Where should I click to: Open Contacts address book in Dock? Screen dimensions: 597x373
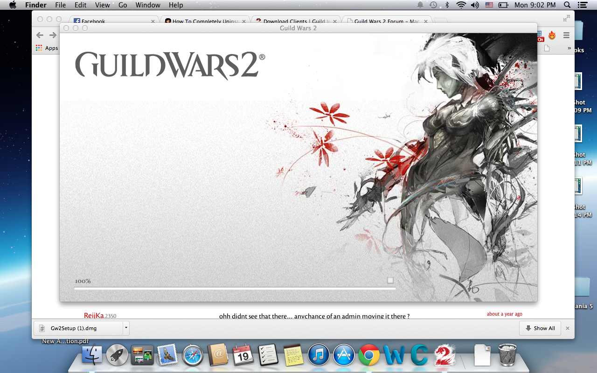click(x=218, y=355)
